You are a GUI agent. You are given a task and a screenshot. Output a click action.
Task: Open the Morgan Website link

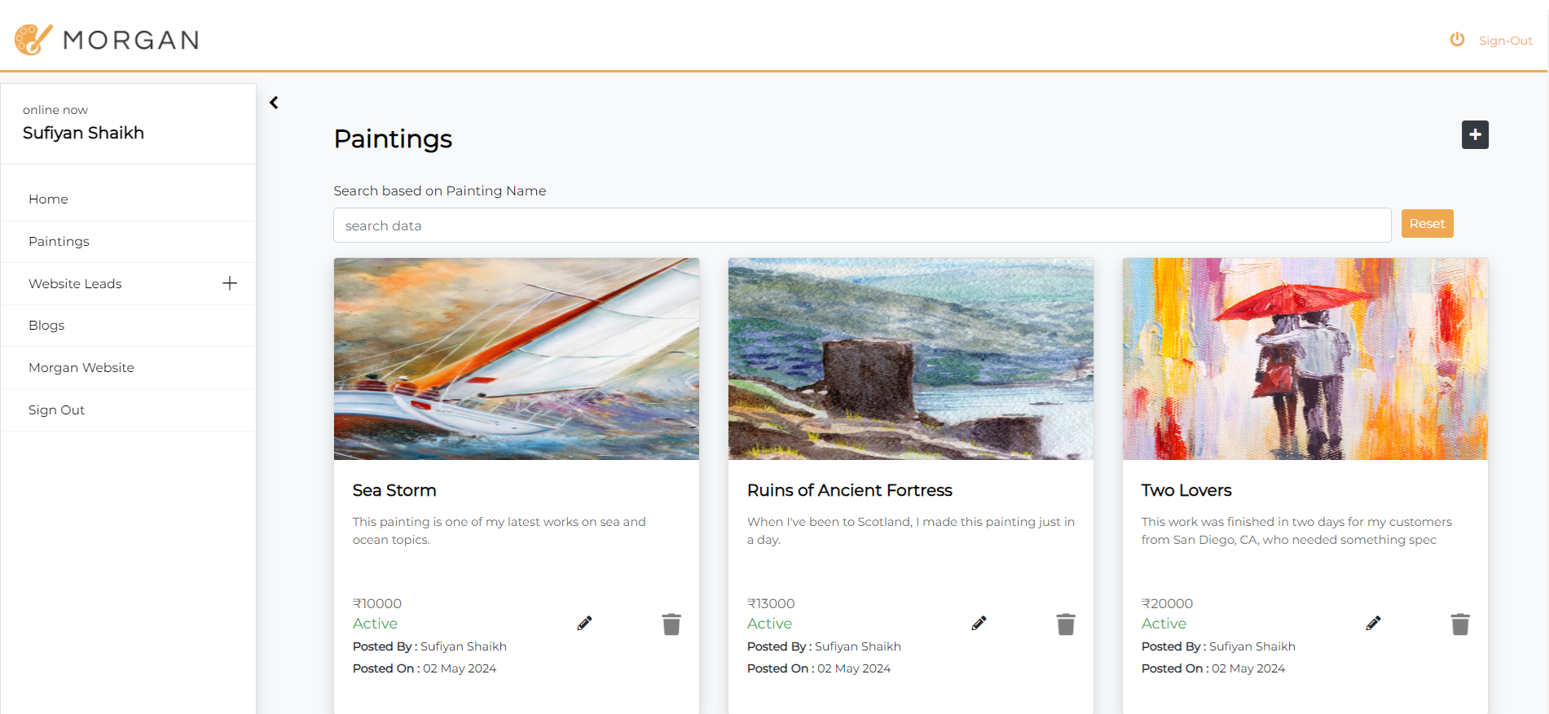[81, 367]
